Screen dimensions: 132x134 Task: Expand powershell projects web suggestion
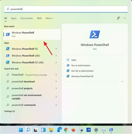coord(56,88)
